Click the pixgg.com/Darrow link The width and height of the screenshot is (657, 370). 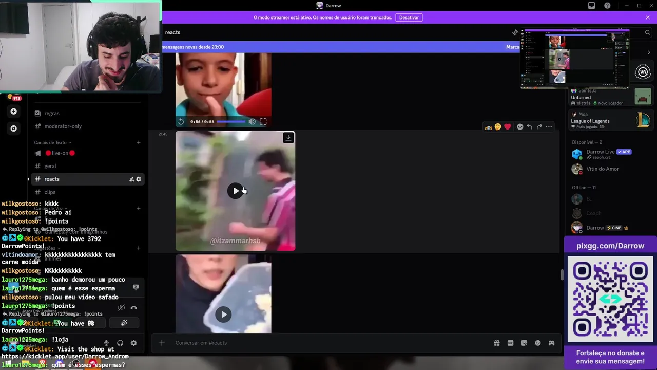tap(610, 246)
